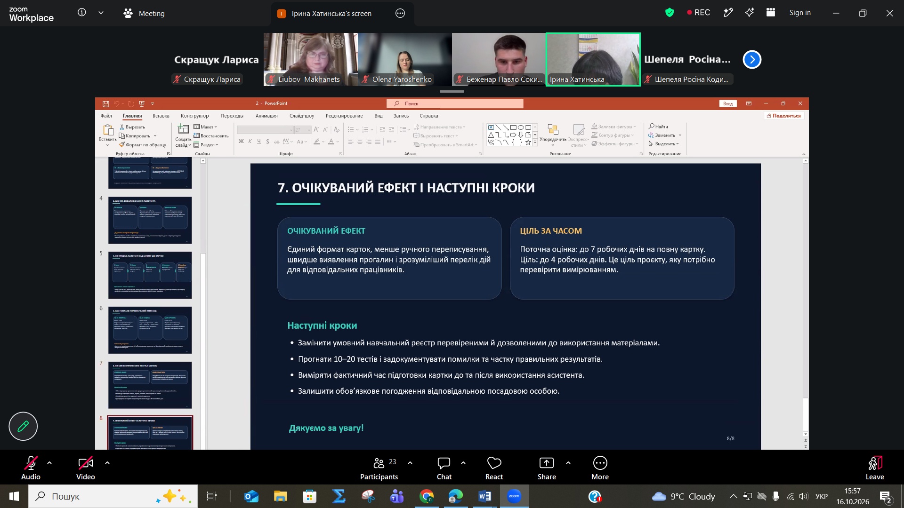Open the Zoom apps grid icon
Image resolution: width=904 pixels, height=508 pixels.
[x=771, y=13]
